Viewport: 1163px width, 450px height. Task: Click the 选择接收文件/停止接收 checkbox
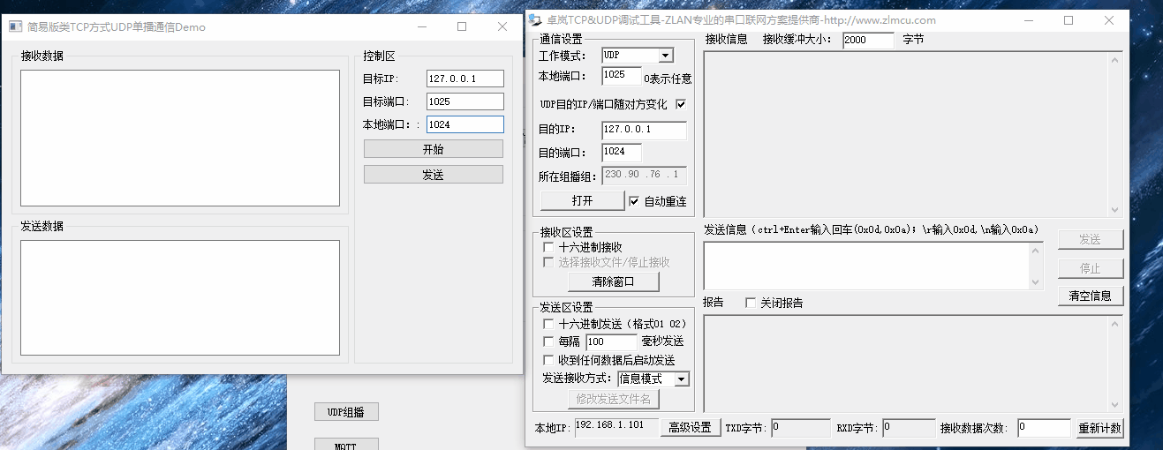pos(548,262)
